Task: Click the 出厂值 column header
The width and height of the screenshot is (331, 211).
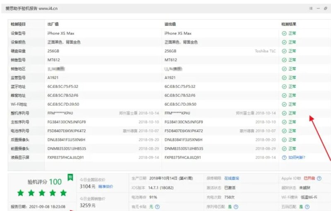Action: [53, 24]
